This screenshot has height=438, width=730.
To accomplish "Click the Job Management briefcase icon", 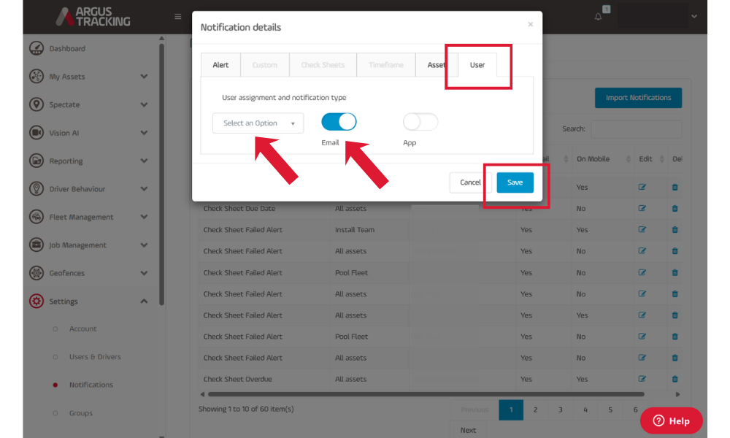I will click(x=36, y=245).
